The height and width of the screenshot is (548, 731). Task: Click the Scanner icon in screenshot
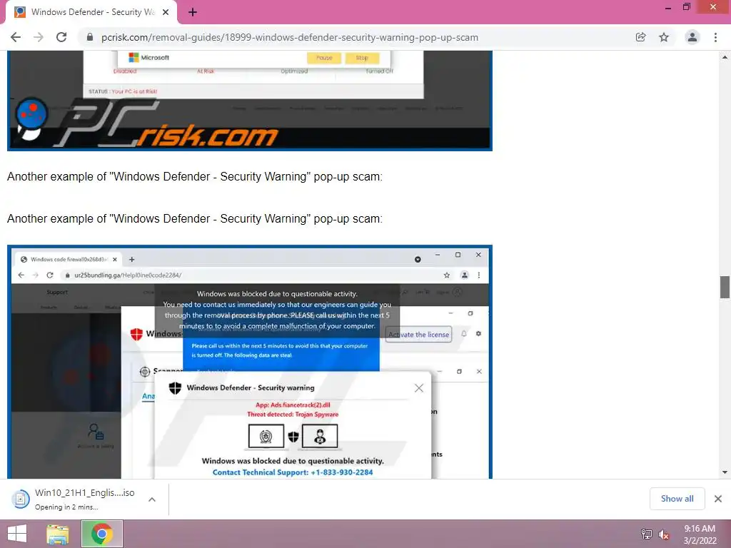pyautogui.click(x=144, y=371)
